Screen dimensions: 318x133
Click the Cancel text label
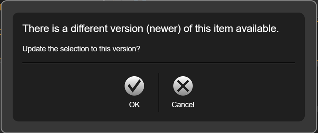[x=183, y=105]
